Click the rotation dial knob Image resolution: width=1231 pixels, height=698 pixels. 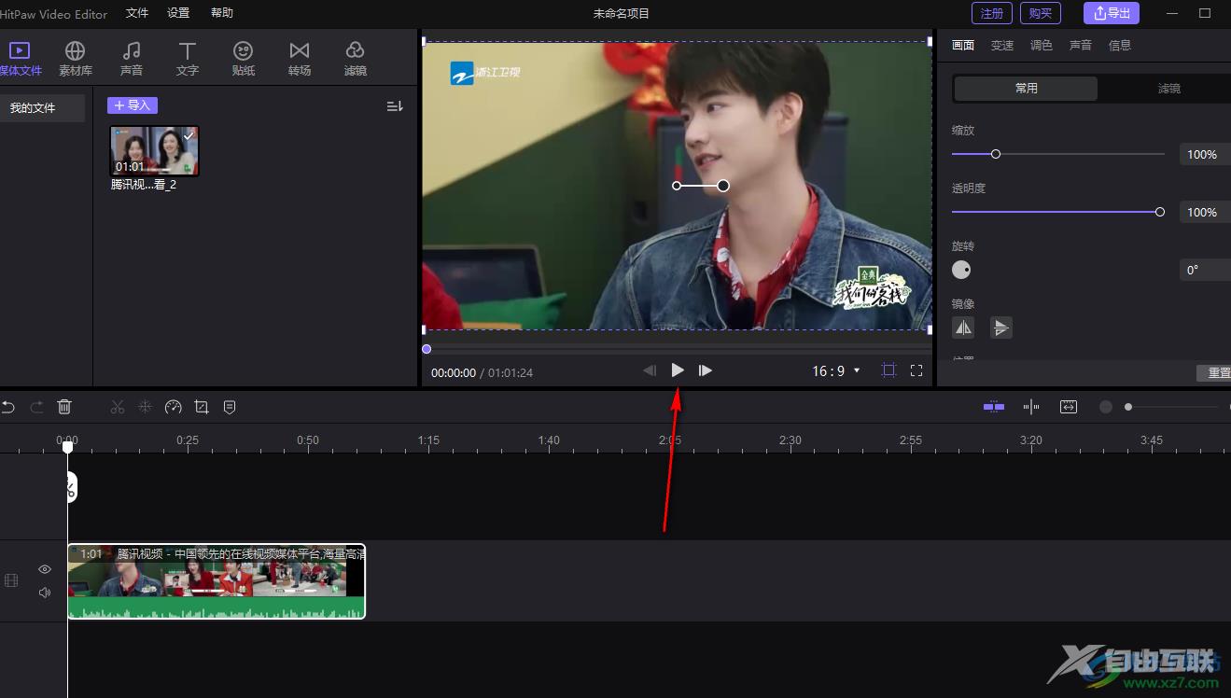961,270
